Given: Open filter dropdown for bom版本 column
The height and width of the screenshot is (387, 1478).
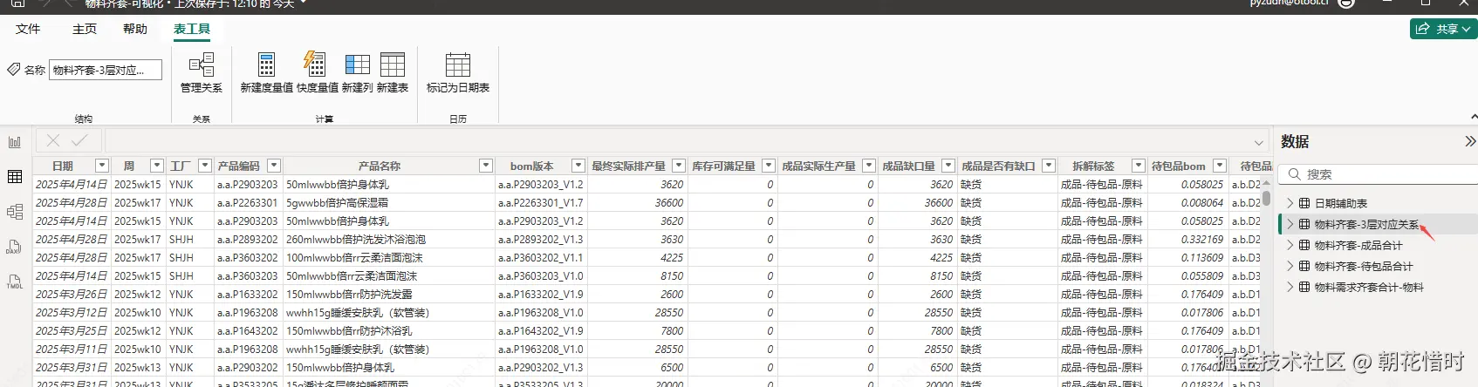Looking at the screenshot, I should click(x=578, y=166).
